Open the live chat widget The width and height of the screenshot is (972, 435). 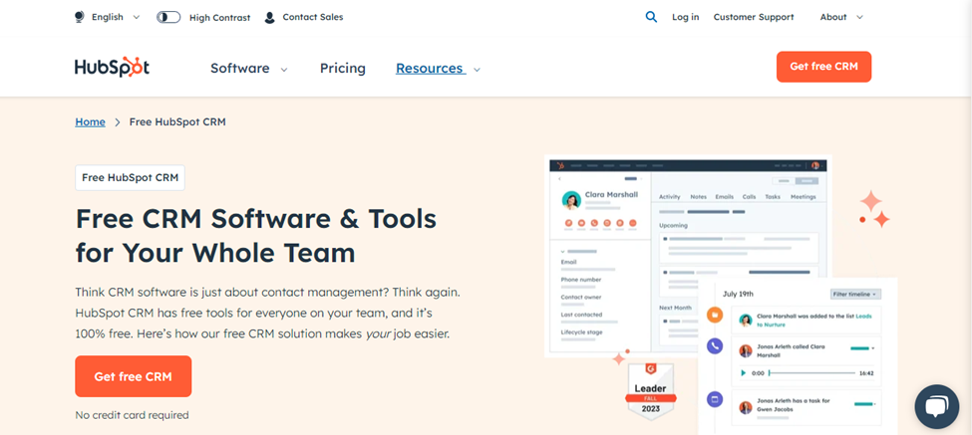[x=937, y=406]
